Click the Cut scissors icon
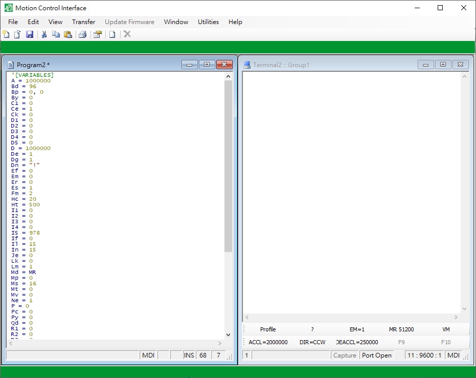This screenshot has height=378, width=476. point(44,34)
